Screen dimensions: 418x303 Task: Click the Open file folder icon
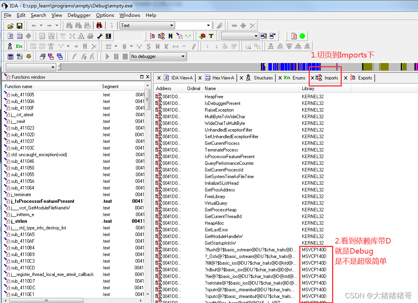tap(11, 26)
